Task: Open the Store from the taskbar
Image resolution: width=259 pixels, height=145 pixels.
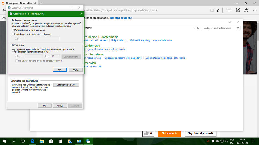Action: [51, 141]
